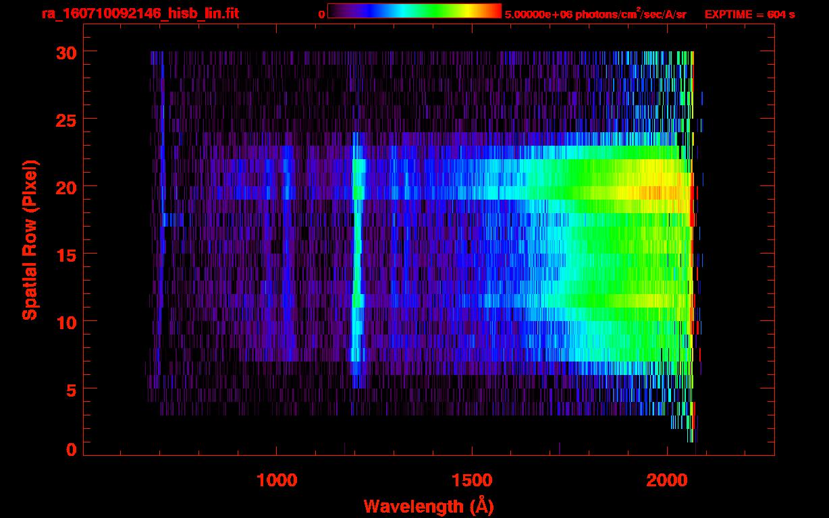Viewport: 829px width, 518px height.
Task: Click the 2000 wavelength tick label
Action: pos(667,480)
